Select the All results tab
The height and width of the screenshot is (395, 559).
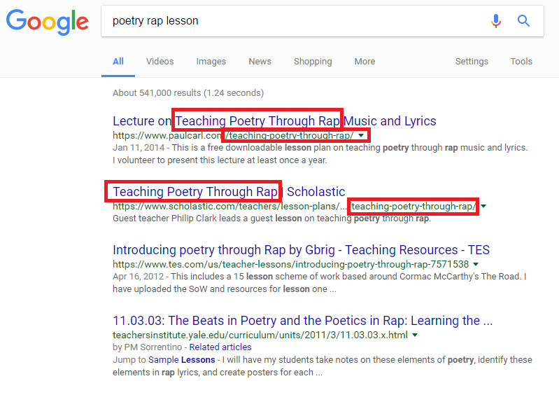pos(118,62)
